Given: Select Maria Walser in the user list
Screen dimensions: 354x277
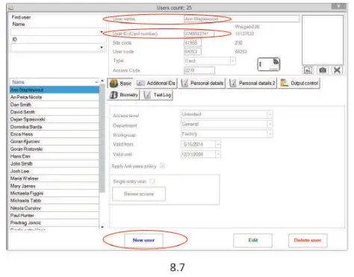Looking at the screenshot, I should click(55, 178).
